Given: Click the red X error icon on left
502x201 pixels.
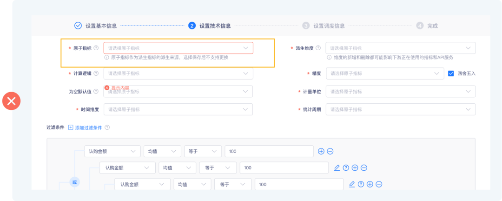Looking at the screenshot, I should point(12,101).
